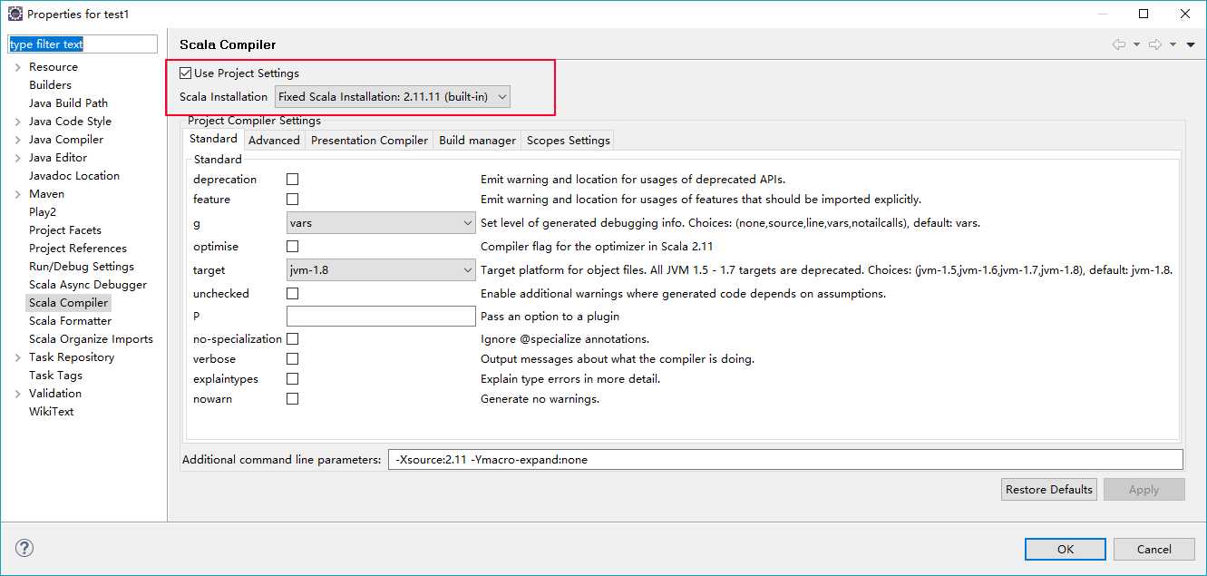The image size is (1207, 576).
Task: Select WikiText in the tree
Action: [52, 412]
